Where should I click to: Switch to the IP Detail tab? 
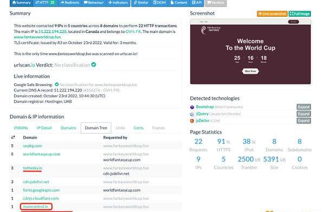[x=44, y=128]
